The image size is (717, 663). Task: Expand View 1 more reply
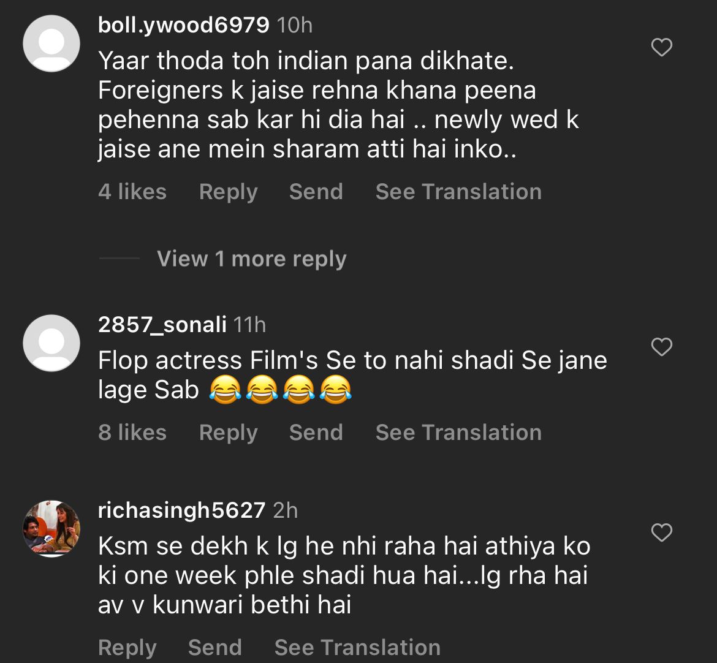click(x=251, y=259)
